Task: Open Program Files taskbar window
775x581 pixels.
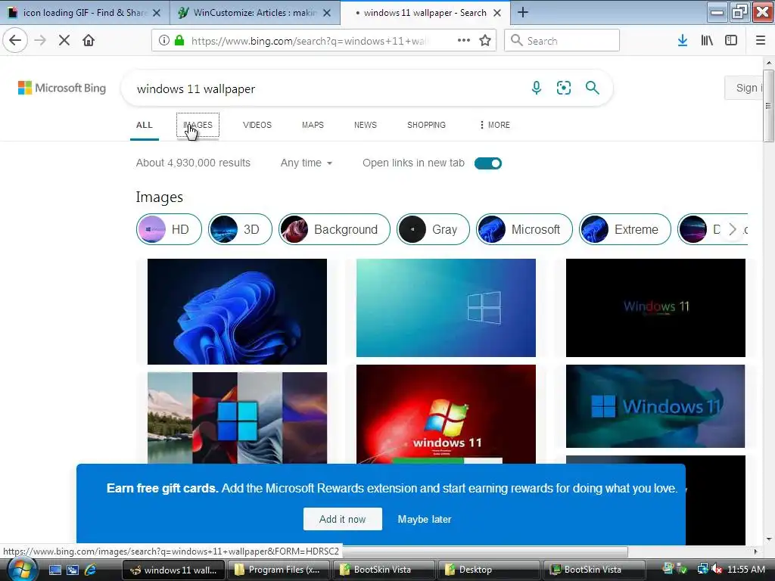Action: [279, 570]
